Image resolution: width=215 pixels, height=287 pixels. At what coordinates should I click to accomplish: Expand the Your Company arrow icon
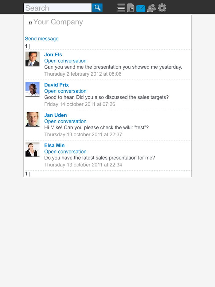coord(30,23)
